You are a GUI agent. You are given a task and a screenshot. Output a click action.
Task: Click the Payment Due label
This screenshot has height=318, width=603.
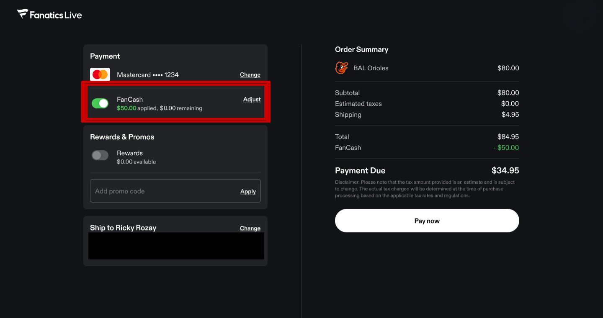tap(360, 171)
